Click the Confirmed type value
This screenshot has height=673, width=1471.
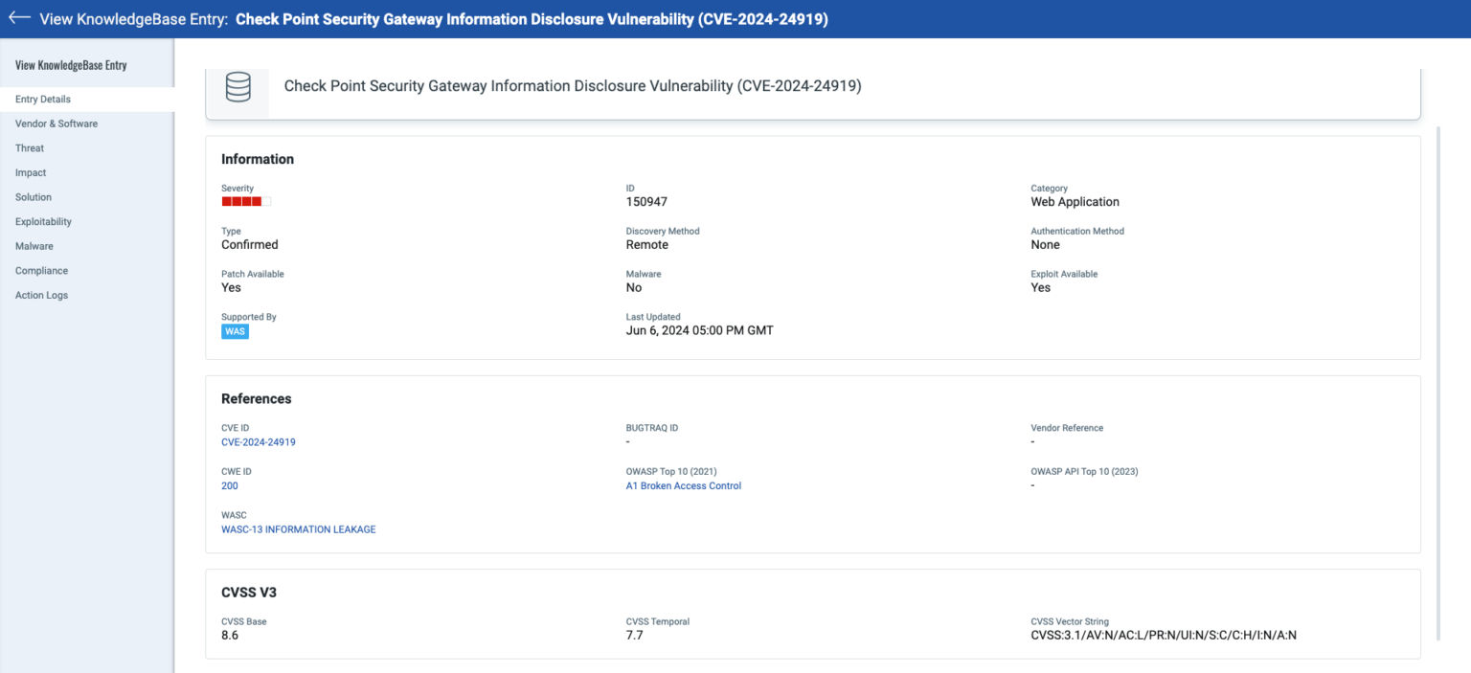[x=250, y=245]
